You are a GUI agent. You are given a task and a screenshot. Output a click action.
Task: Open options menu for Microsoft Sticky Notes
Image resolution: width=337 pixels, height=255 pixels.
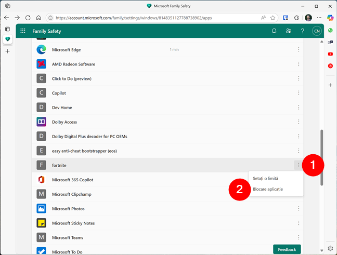(299, 223)
